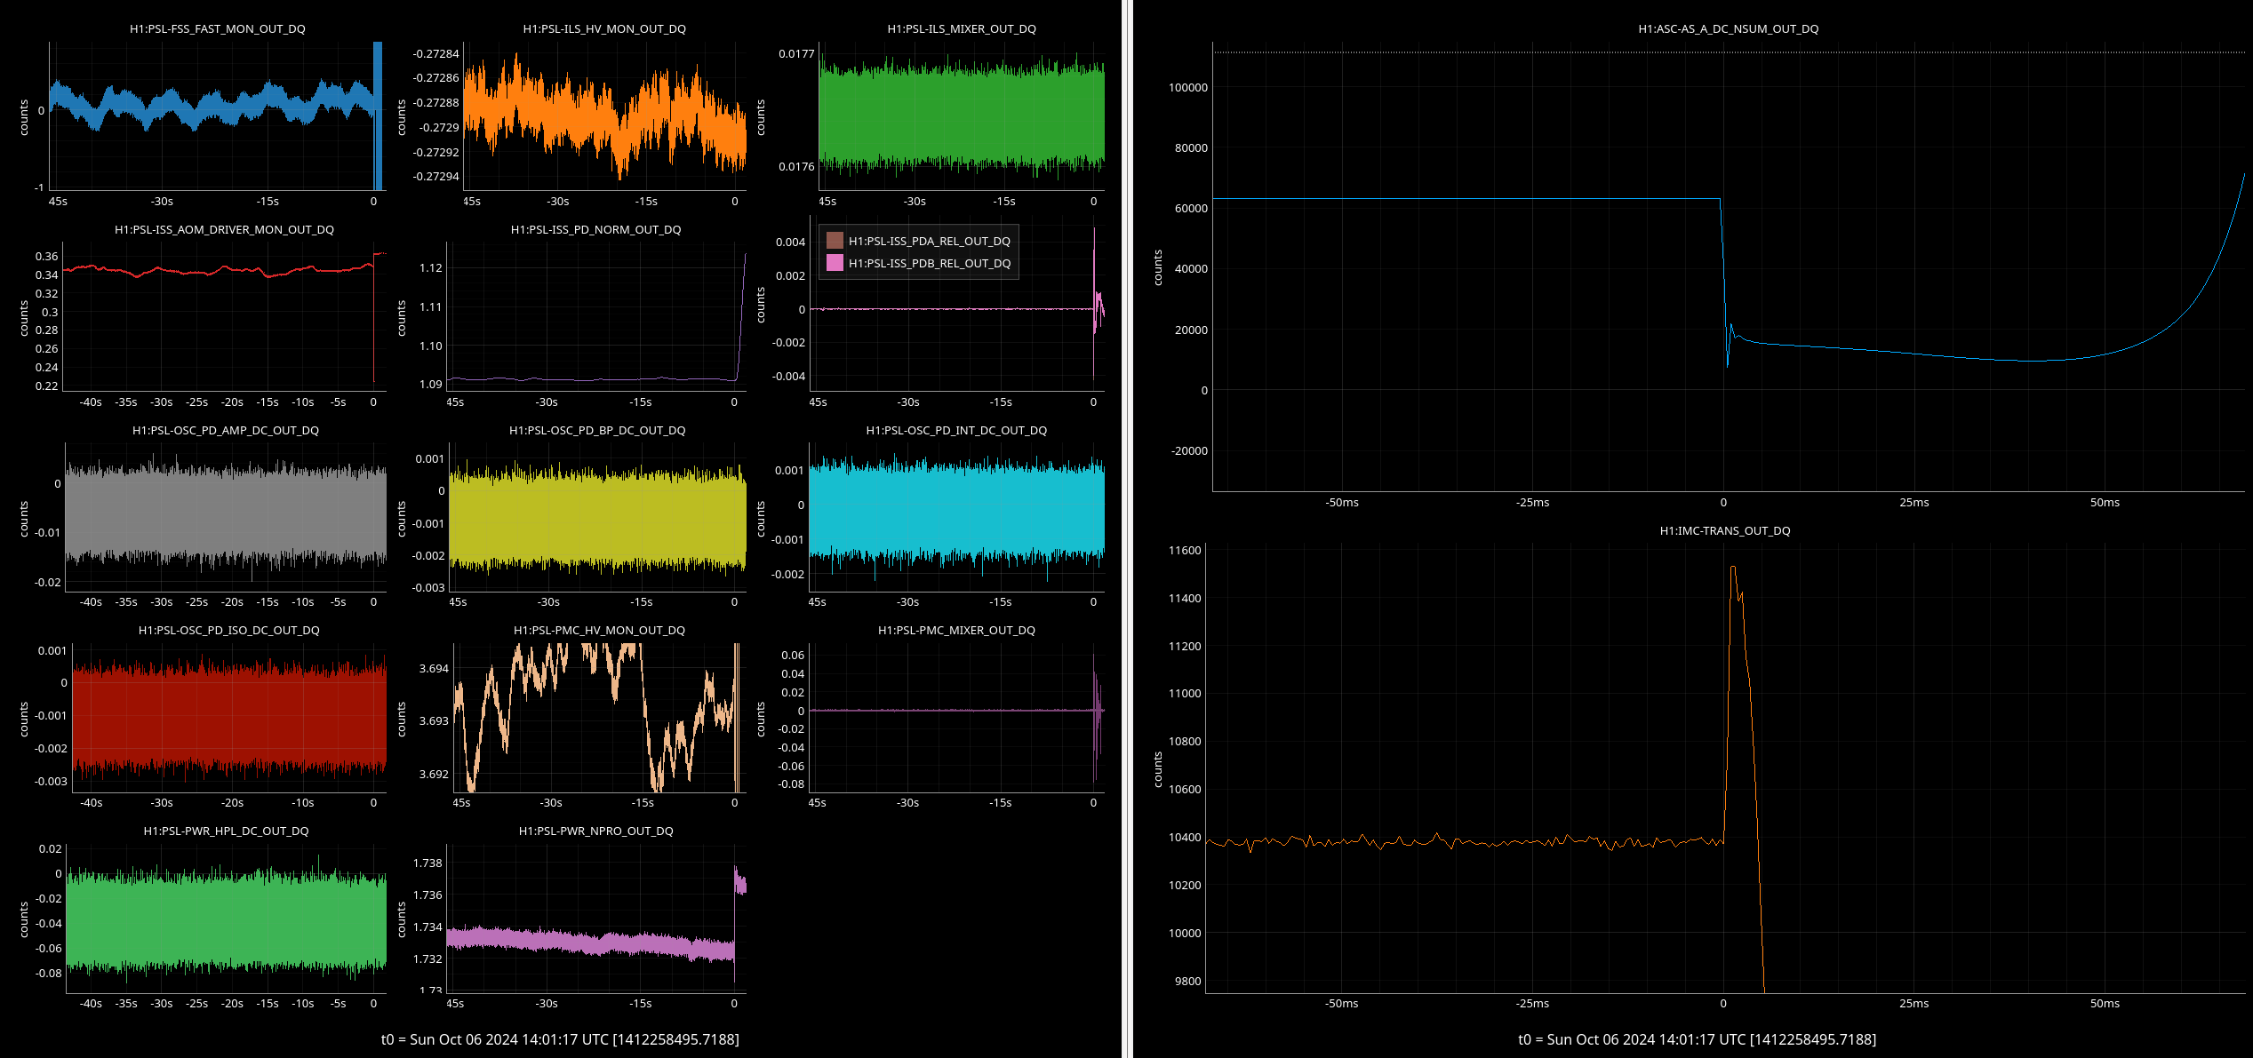2253x1058 pixels.
Task: Click the H1:PSL-OSC_PD_ISO_DC_OUT_DQ title
Action: click(228, 630)
